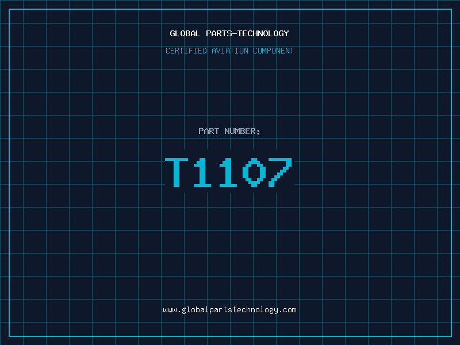
Task: Click the word AVIATION in the subtitle
Action: coord(230,51)
